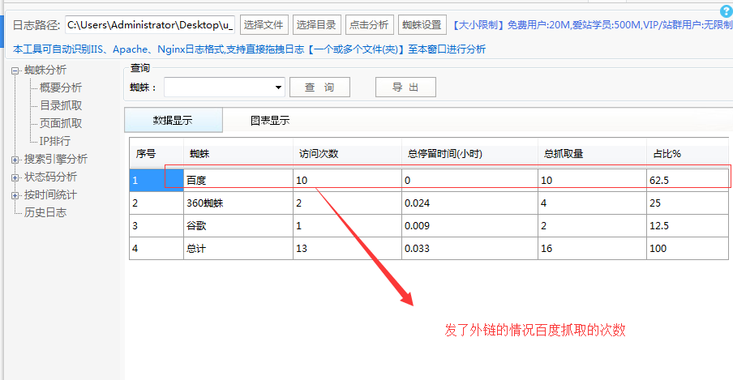Switch to the 图表显示 tab
This screenshot has height=380, width=733.
[x=270, y=121]
